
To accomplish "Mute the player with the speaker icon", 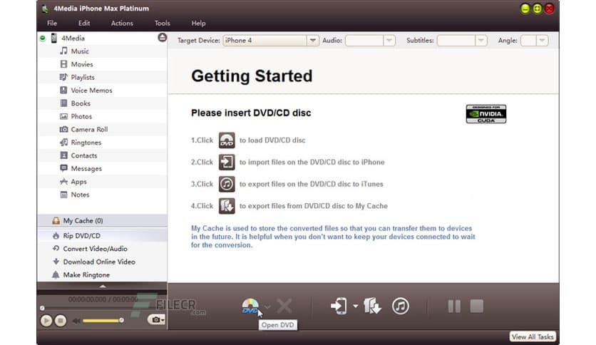I will coord(76,321).
